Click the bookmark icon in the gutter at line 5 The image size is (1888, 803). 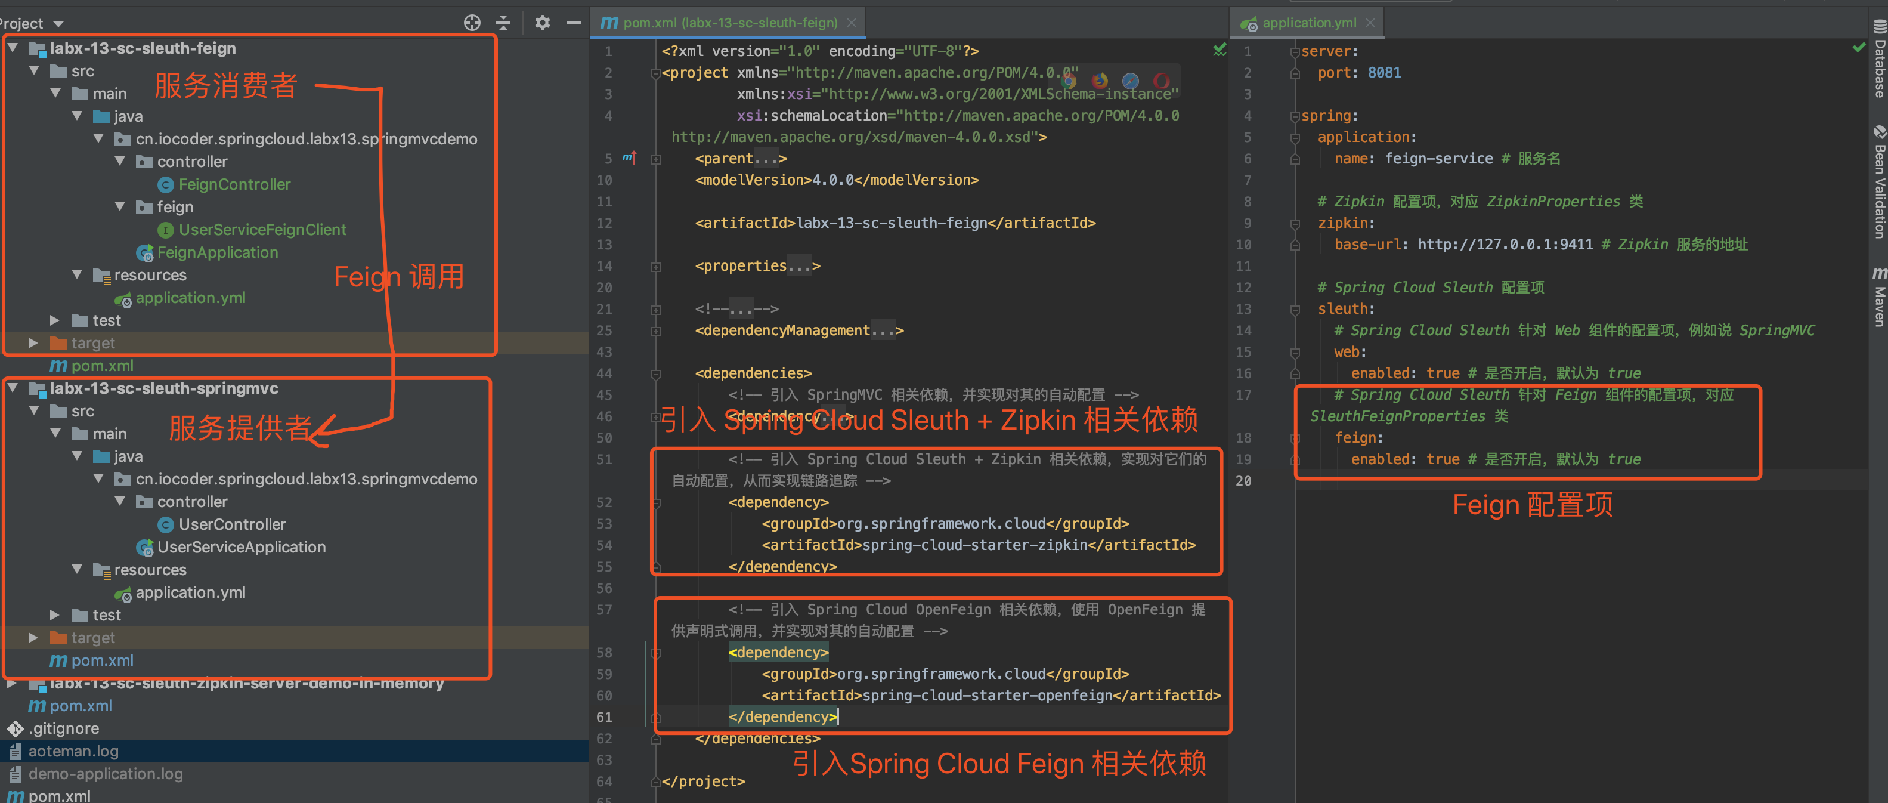[629, 157]
